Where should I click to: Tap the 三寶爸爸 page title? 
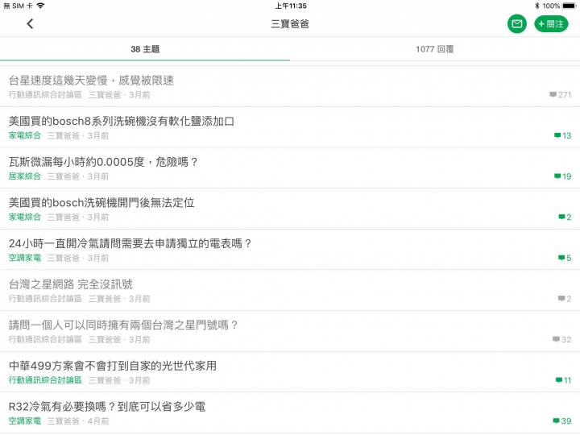click(x=290, y=24)
